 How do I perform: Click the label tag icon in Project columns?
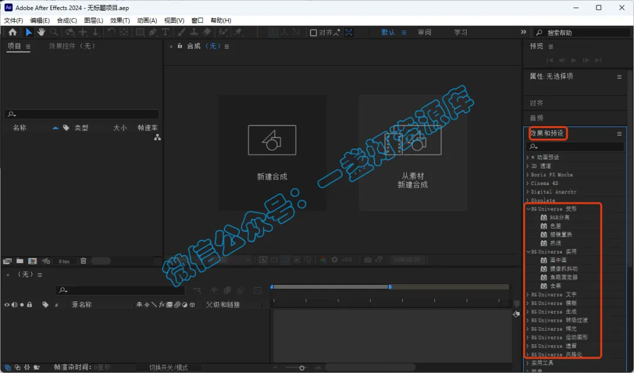66,128
